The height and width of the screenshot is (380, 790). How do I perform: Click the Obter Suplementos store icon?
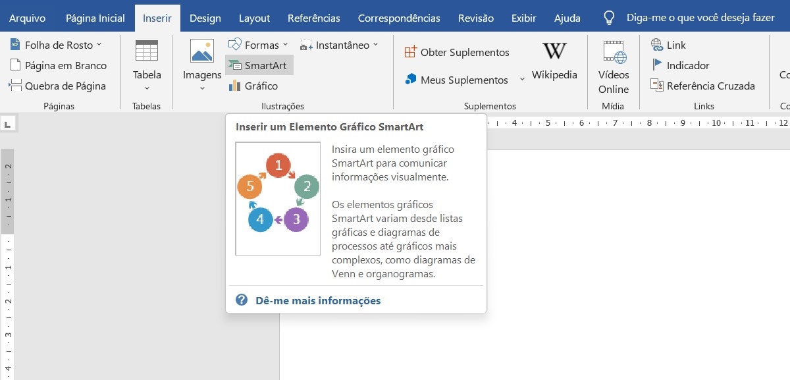[x=411, y=52]
